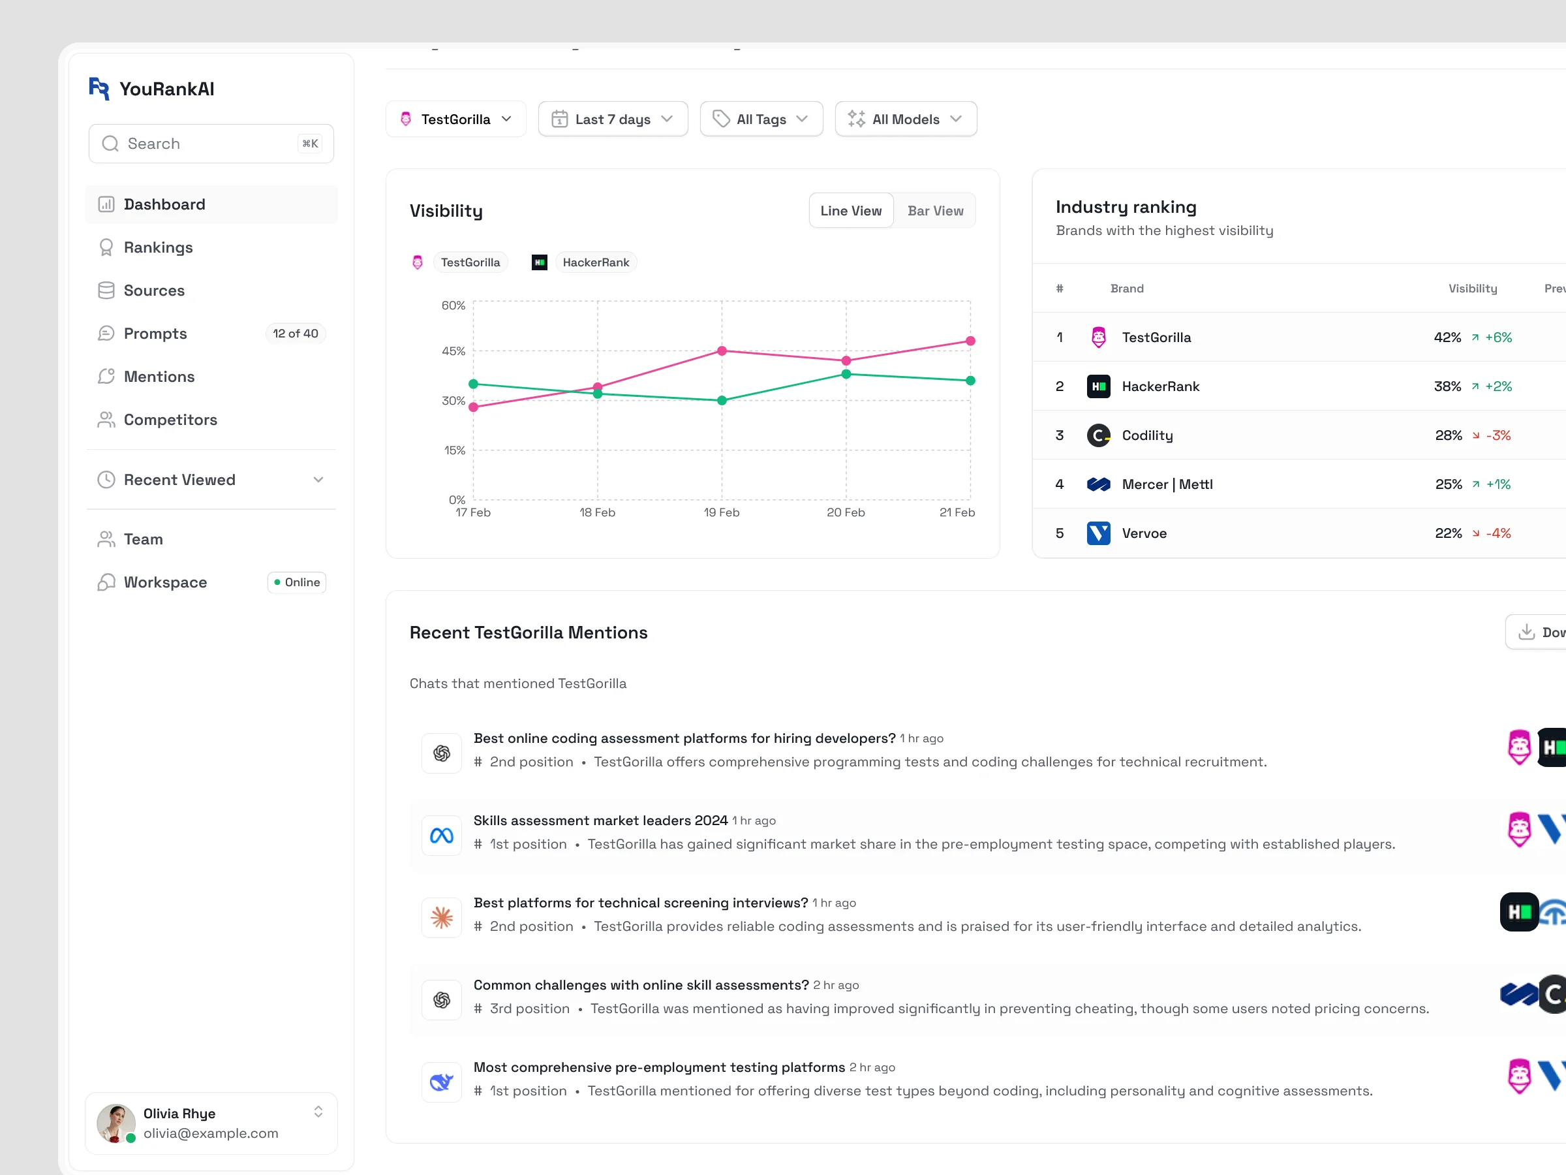
Task: Open the TestGorilla brand dropdown
Action: pyautogui.click(x=456, y=119)
